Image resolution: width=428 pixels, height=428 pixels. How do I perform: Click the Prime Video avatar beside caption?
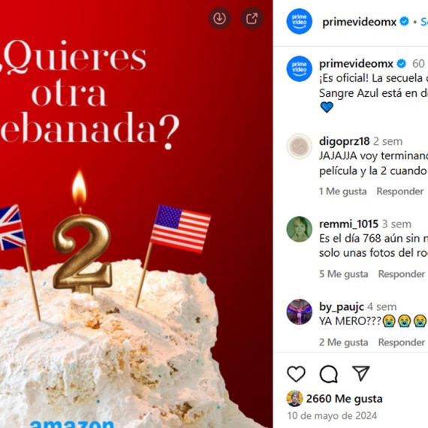pyautogui.click(x=300, y=68)
